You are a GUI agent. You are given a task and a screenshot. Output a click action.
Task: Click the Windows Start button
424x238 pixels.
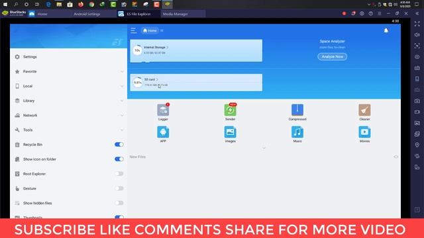coord(5,5)
